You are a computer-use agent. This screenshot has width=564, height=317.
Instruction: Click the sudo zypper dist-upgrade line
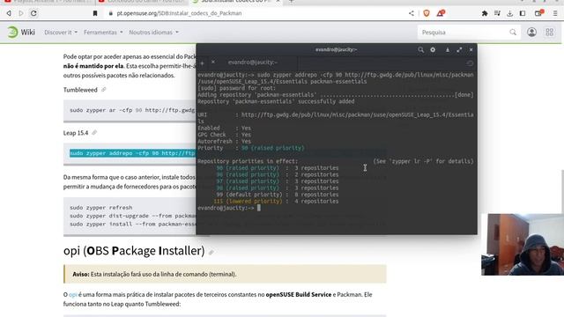pyautogui.click(x=133, y=216)
